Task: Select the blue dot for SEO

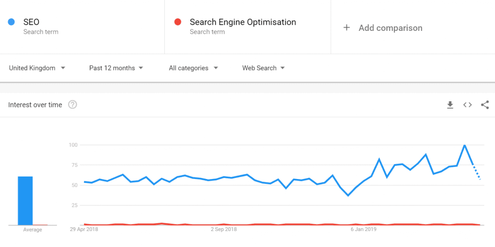Action: [x=12, y=22]
